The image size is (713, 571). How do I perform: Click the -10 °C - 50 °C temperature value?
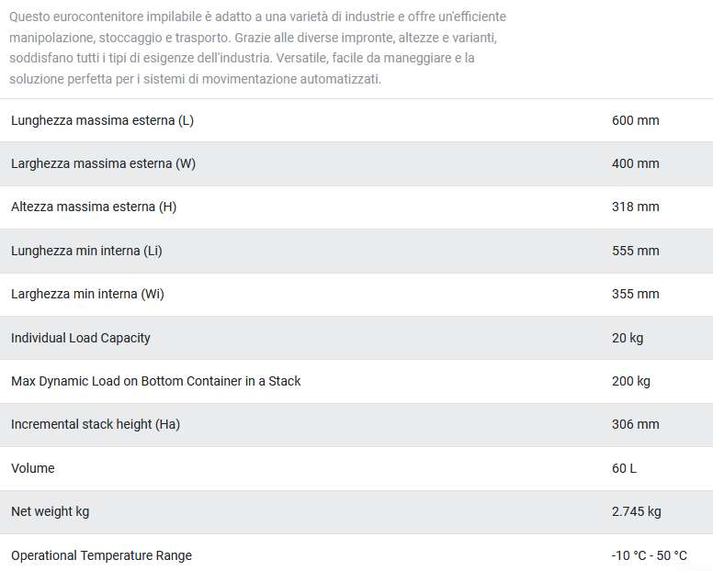[x=649, y=555]
